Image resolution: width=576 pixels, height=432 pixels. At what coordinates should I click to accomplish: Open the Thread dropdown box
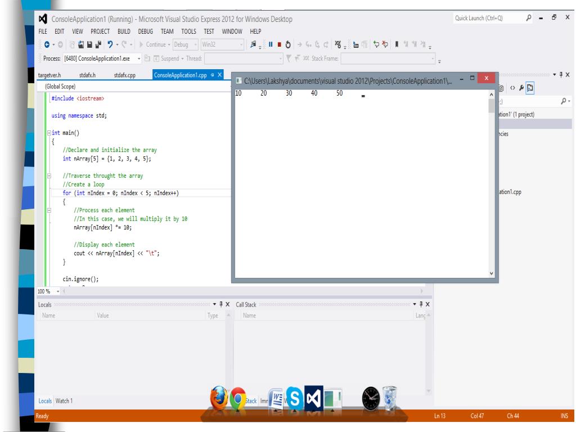(244, 58)
